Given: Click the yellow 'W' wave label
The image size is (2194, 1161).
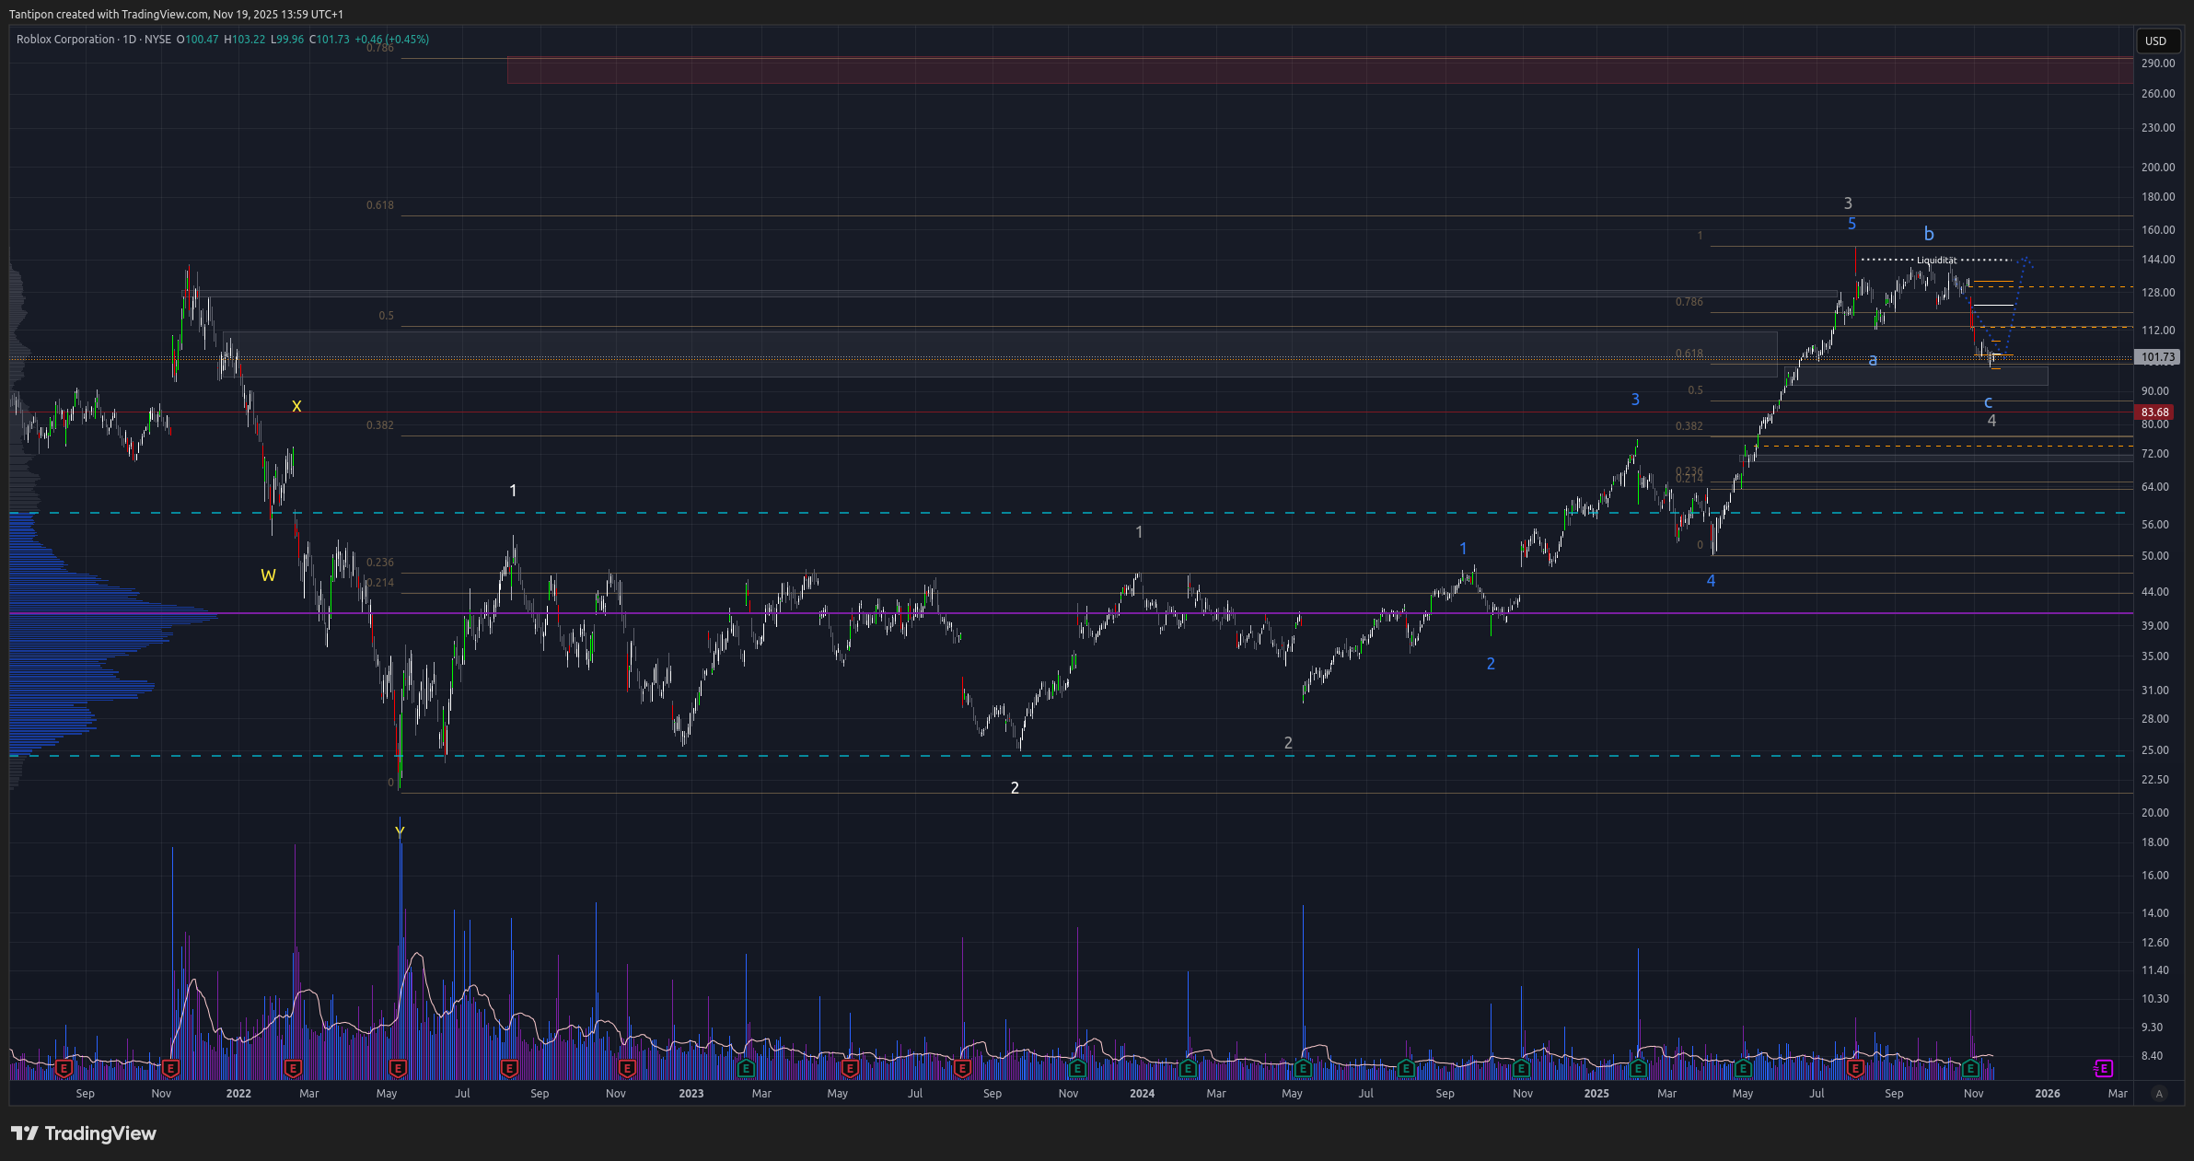Looking at the screenshot, I should tap(268, 575).
